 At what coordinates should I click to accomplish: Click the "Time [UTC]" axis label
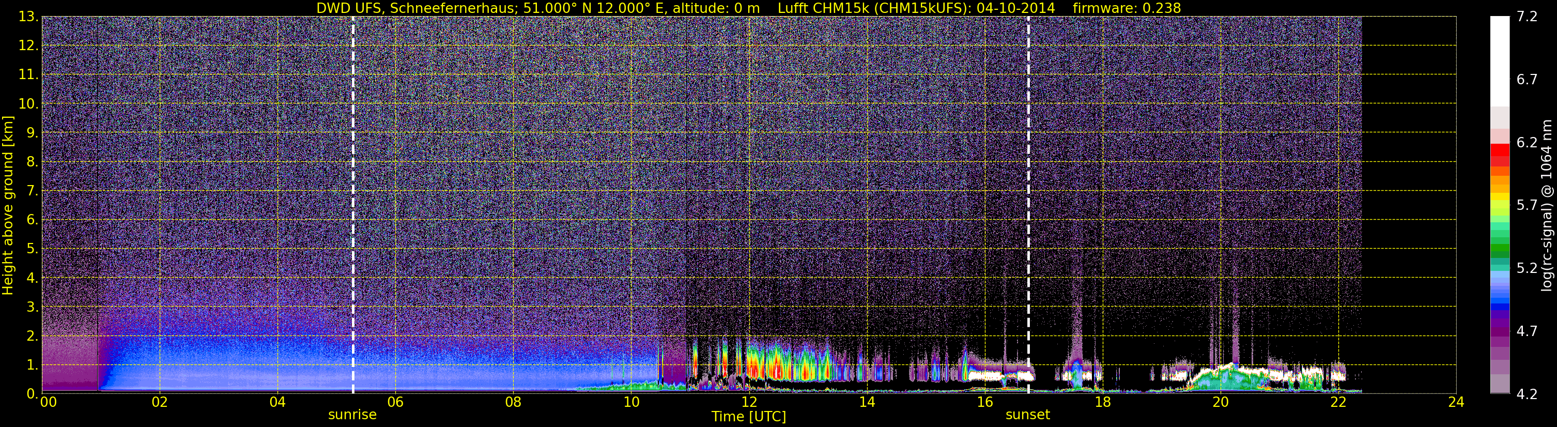coord(748,417)
